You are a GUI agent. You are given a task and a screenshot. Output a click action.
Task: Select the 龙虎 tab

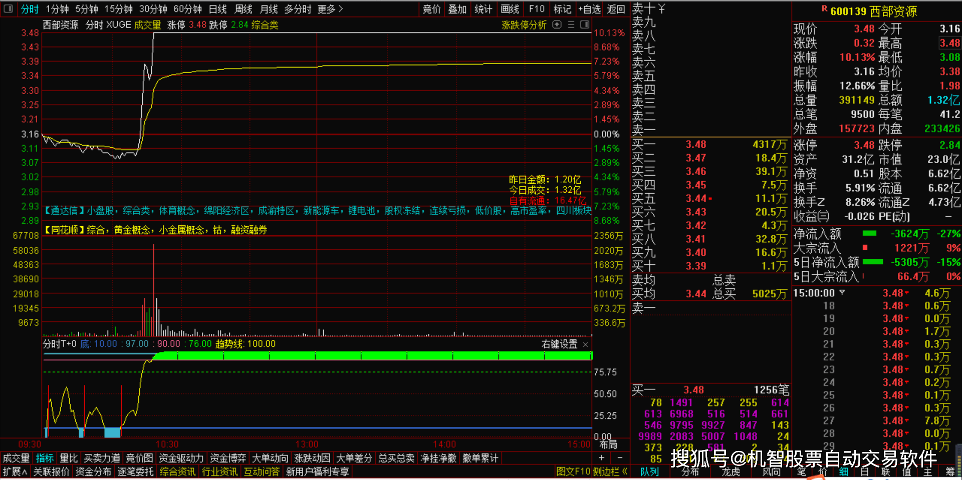[731, 471]
